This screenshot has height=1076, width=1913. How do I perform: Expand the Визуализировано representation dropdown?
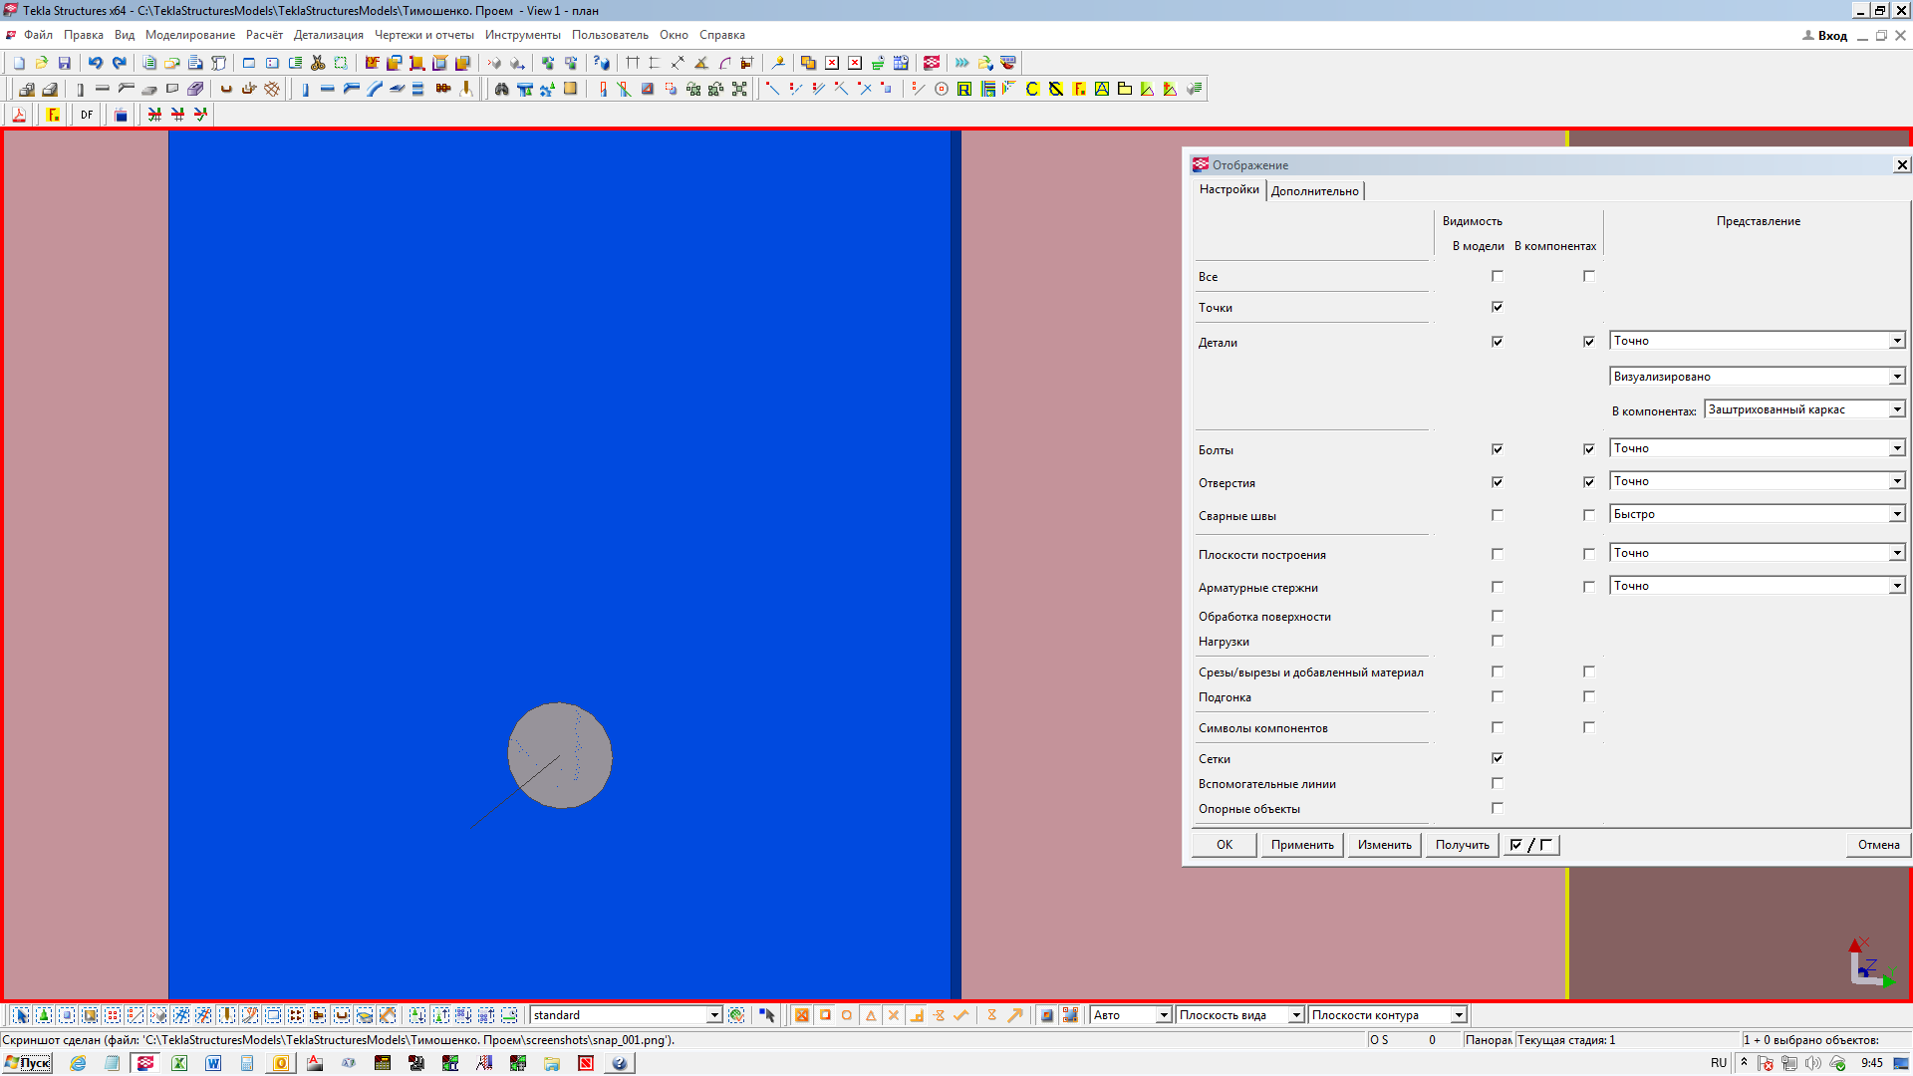[x=1896, y=377]
